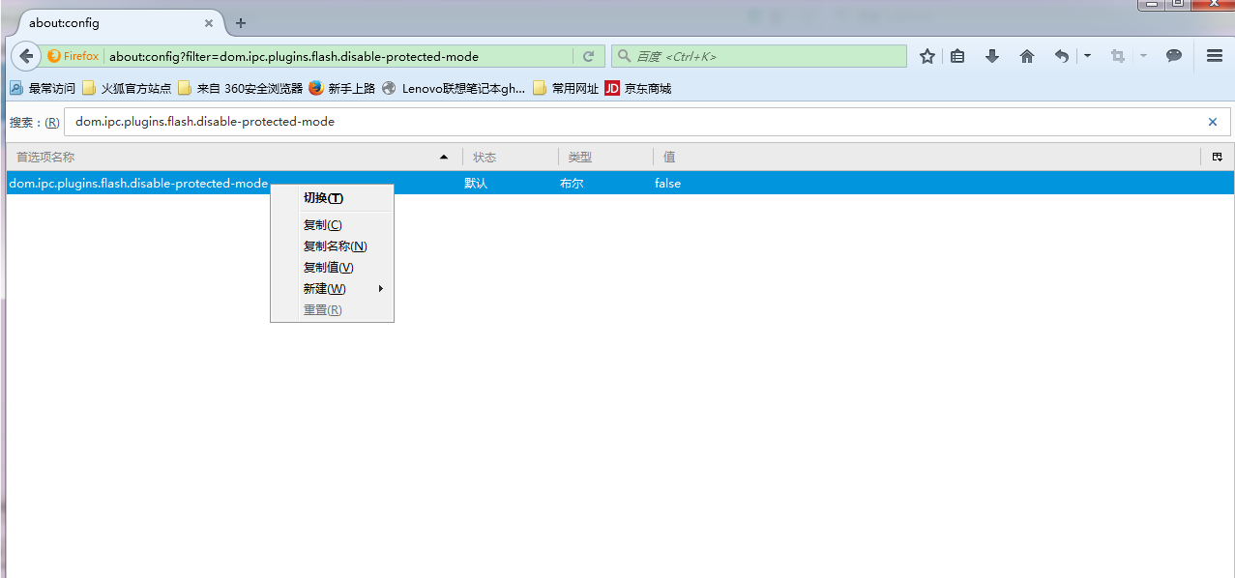Open 火狐官方站点 bookmark folder
1235x578 pixels.
[x=127, y=88]
